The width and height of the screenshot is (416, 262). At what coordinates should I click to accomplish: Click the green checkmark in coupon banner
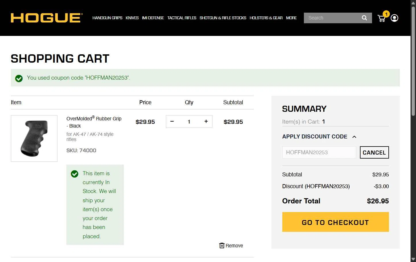point(19,78)
